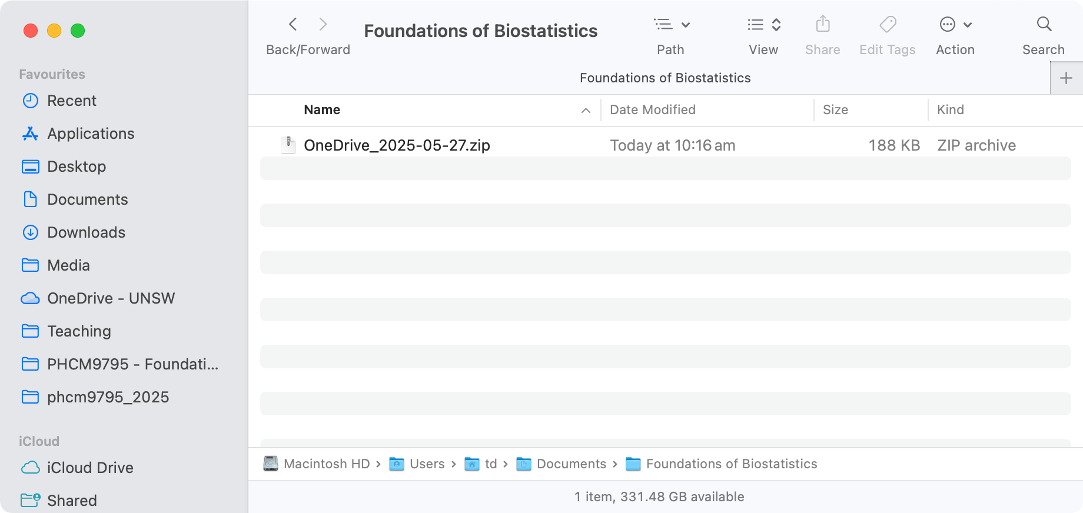Select the OneDrive_2025-05-27.zip file
Screen dimensions: 1083x513
tap(396, 145)
